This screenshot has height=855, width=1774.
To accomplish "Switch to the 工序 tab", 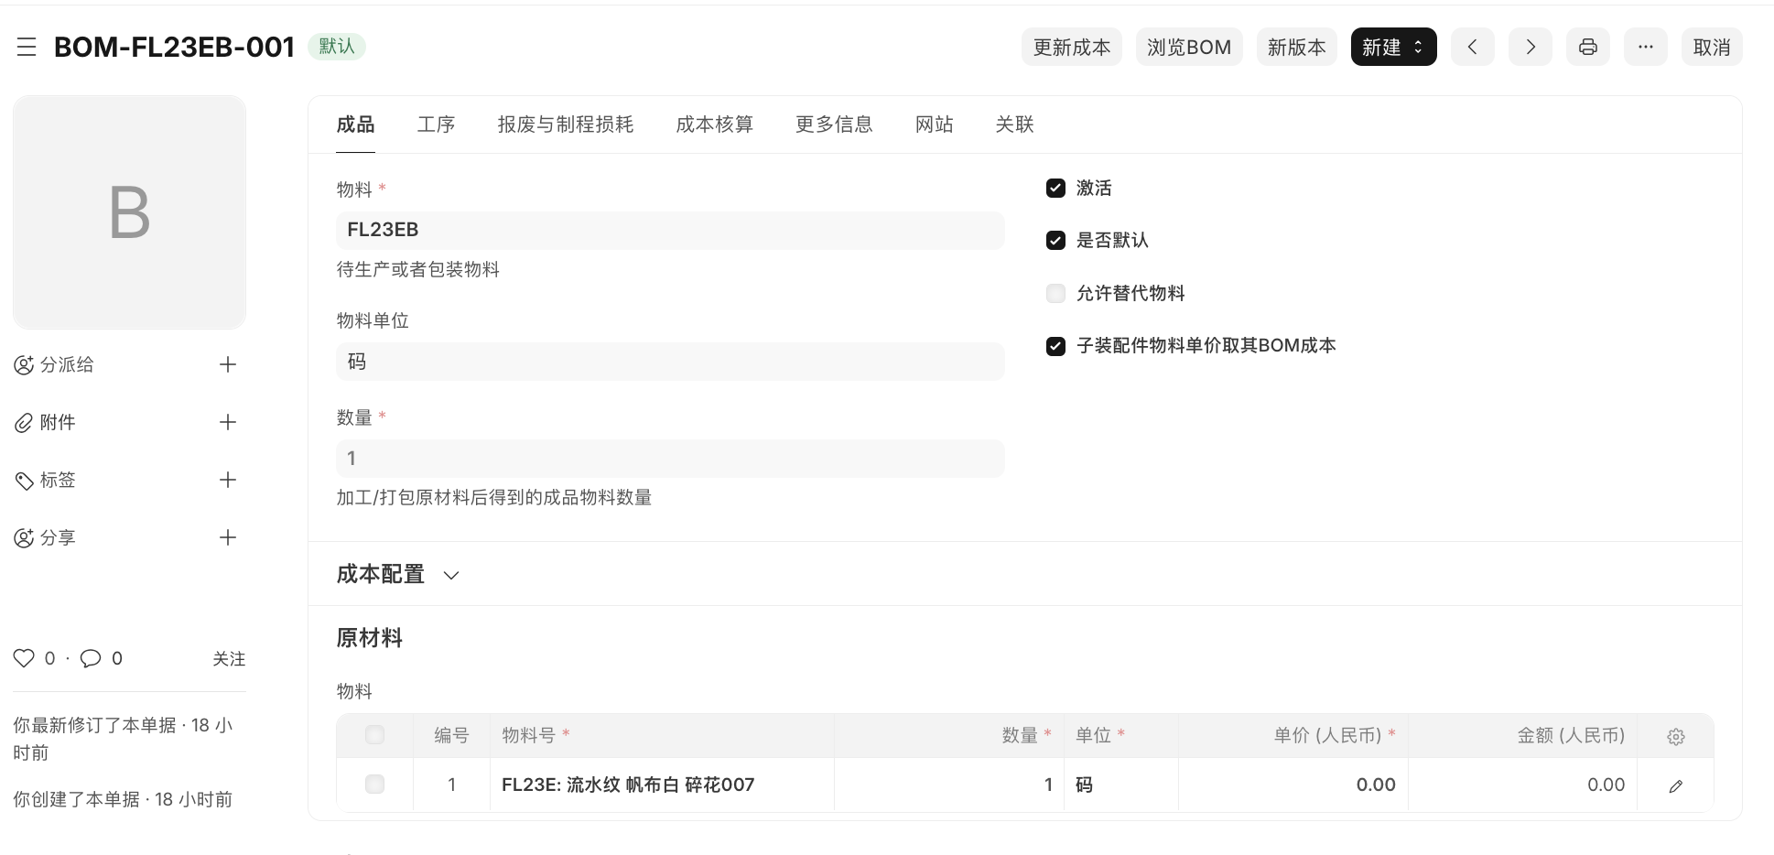I will pyautogui.click(x=436, y=124).
